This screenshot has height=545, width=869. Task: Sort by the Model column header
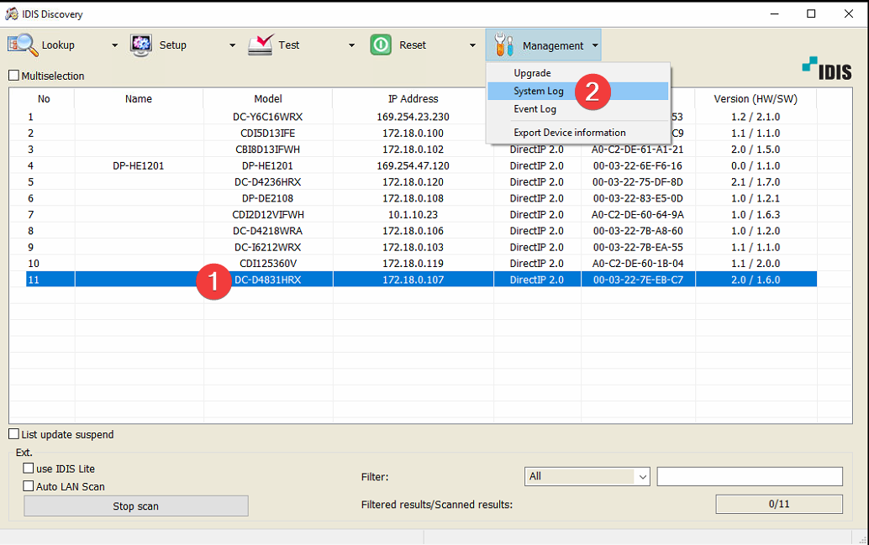(268, 98)
